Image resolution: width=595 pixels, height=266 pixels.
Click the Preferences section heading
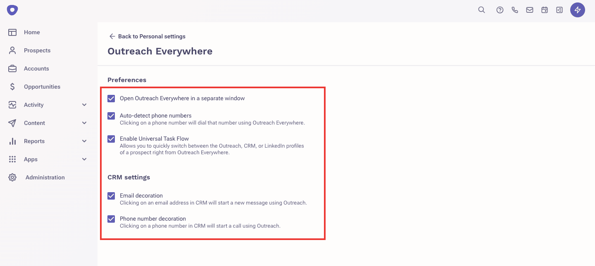pyautogui.click(x=127, y=80)
